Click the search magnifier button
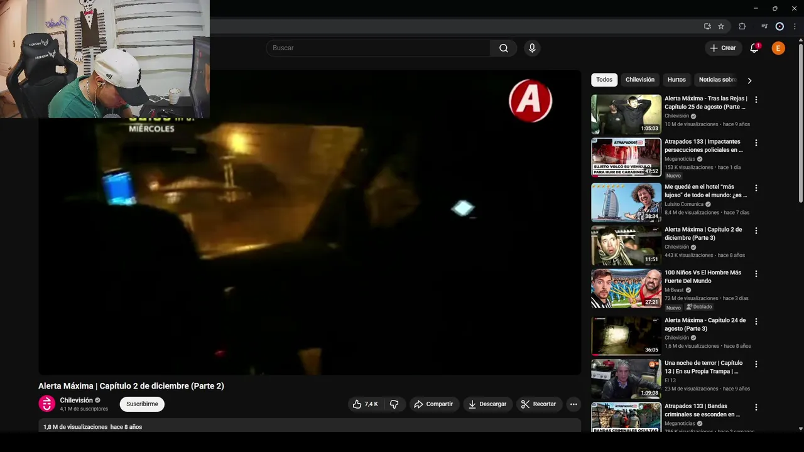The image size is (804, 452). (x=504, y=48)
